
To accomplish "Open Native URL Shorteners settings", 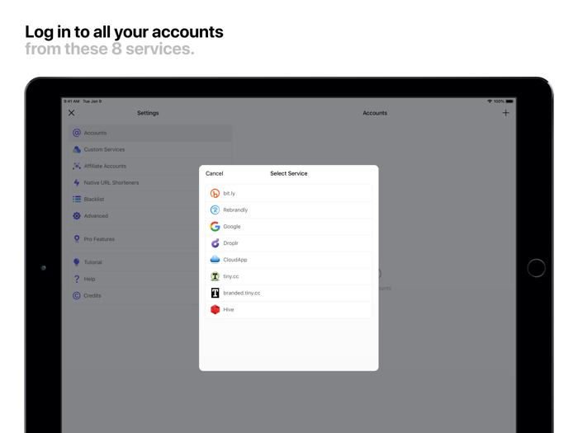I will [x=134, y=182].
